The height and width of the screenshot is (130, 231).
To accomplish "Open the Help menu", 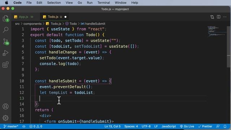I will point(135,3).
